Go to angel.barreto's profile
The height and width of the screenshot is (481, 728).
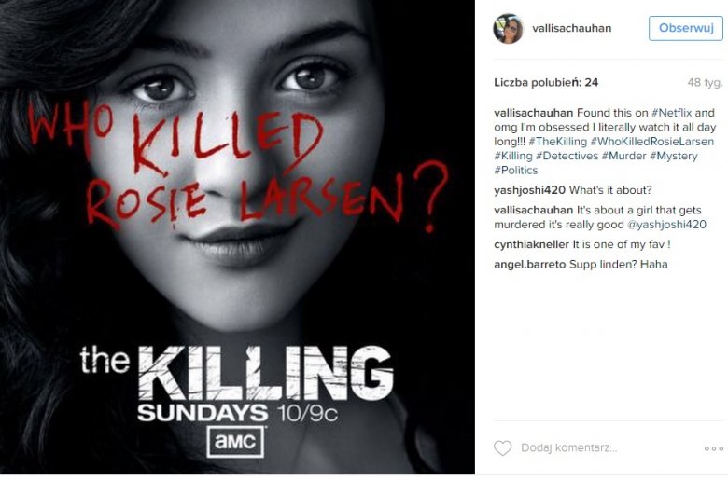529,264
